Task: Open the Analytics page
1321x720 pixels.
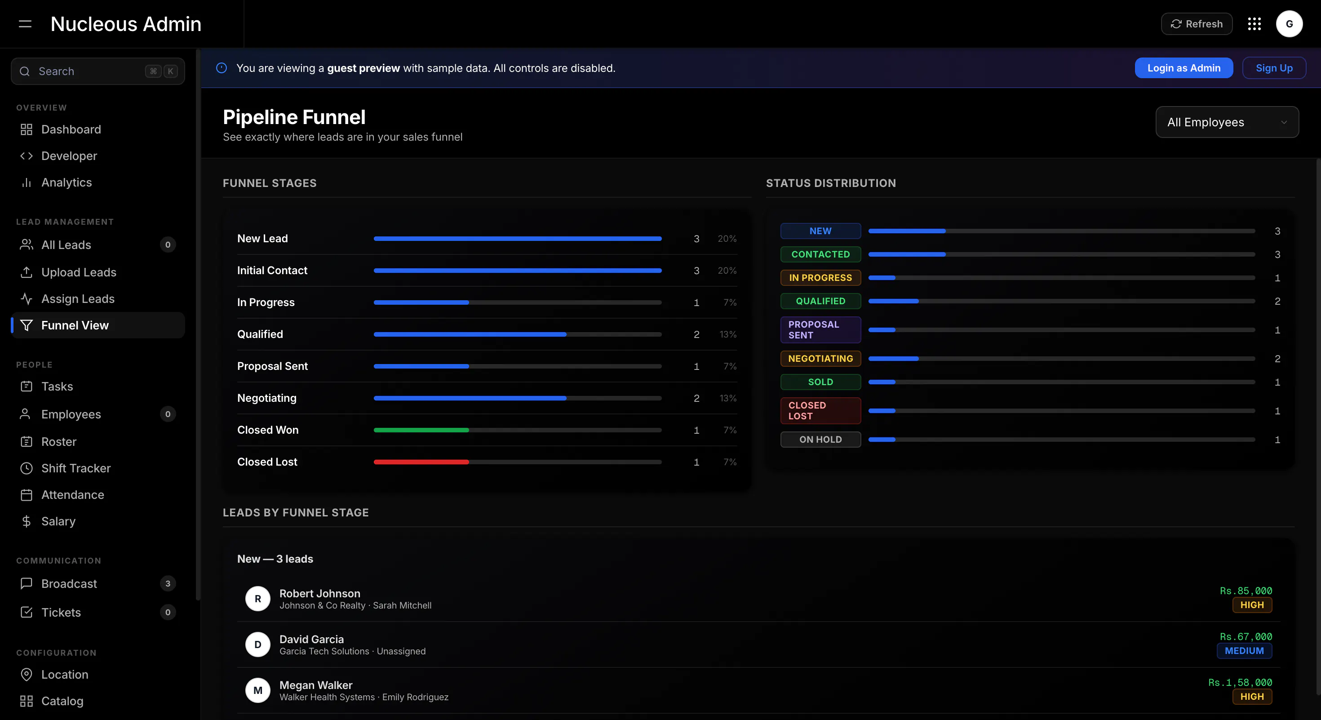Action: [x=98, y=182]
